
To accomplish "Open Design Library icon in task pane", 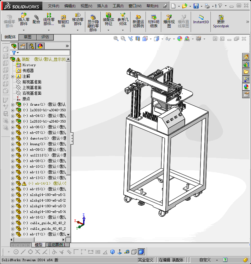I will click(x=246, y=64).
